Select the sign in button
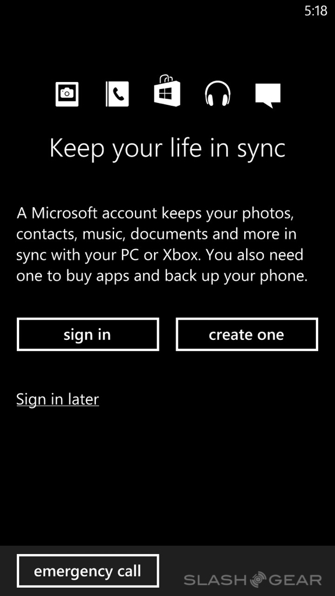The height and width of the screenshot is (596, 335). click(88, 335)
